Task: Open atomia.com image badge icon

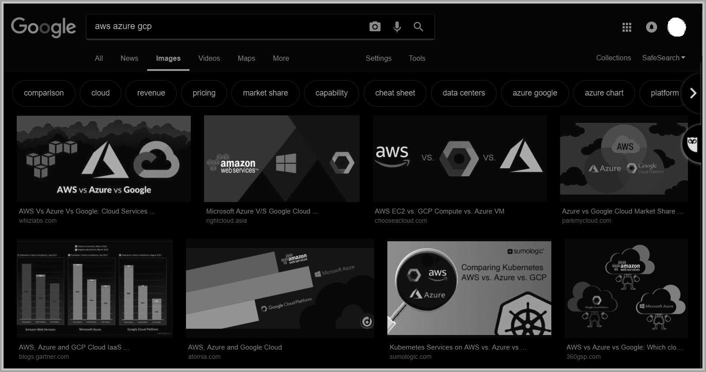Action: [x=367, y=322]
